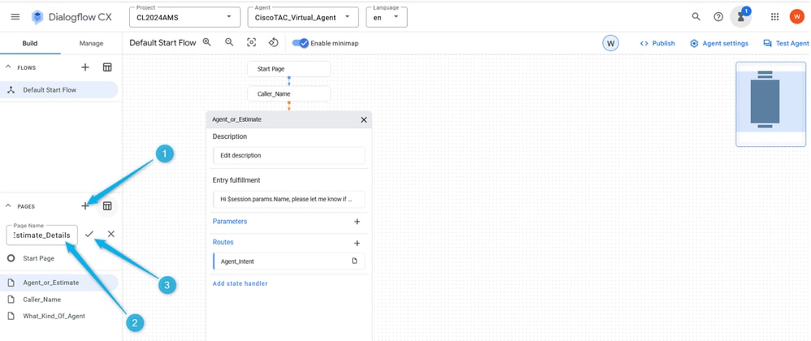Open the Parameters section link
The image size is (811, 341).
pyautogui.click(x=230, y=221)
